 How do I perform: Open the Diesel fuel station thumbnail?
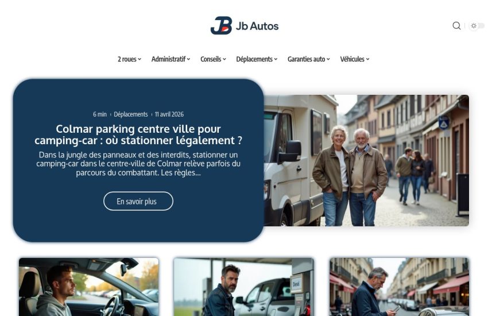(243, 287)
